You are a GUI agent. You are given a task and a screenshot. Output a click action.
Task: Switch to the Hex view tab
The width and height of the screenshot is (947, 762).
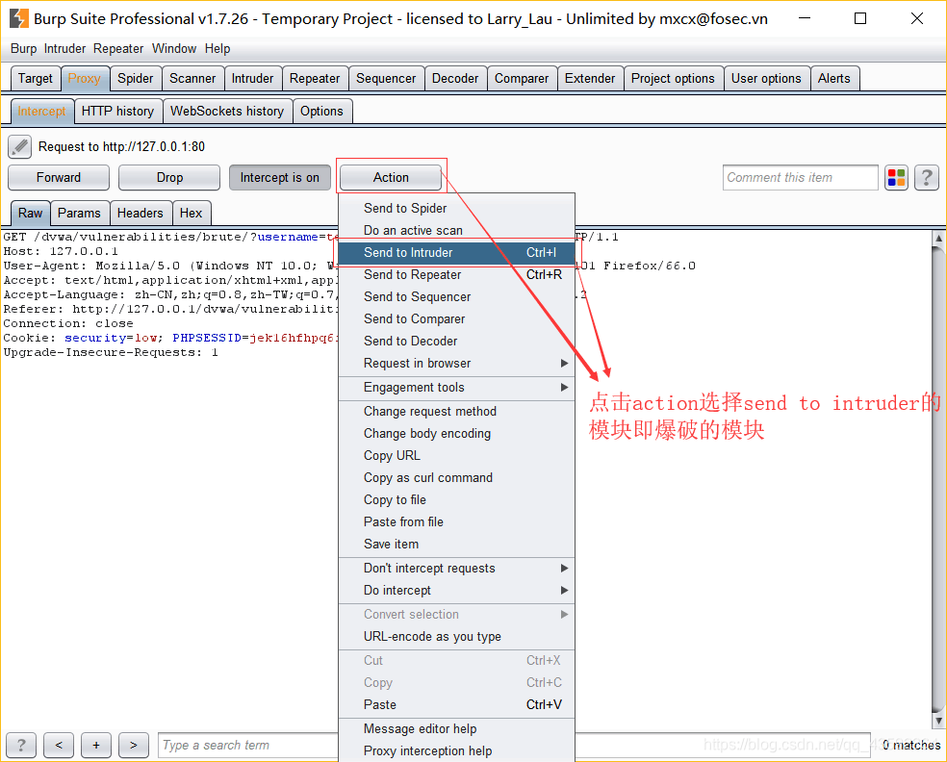pos(191,214)
